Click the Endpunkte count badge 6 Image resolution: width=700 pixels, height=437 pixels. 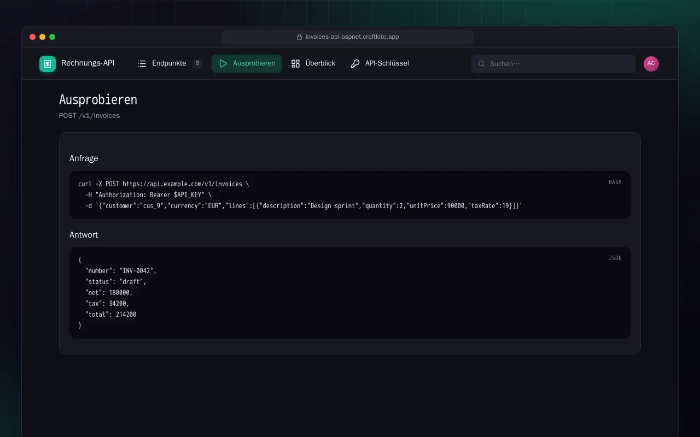tap(197, 63)
